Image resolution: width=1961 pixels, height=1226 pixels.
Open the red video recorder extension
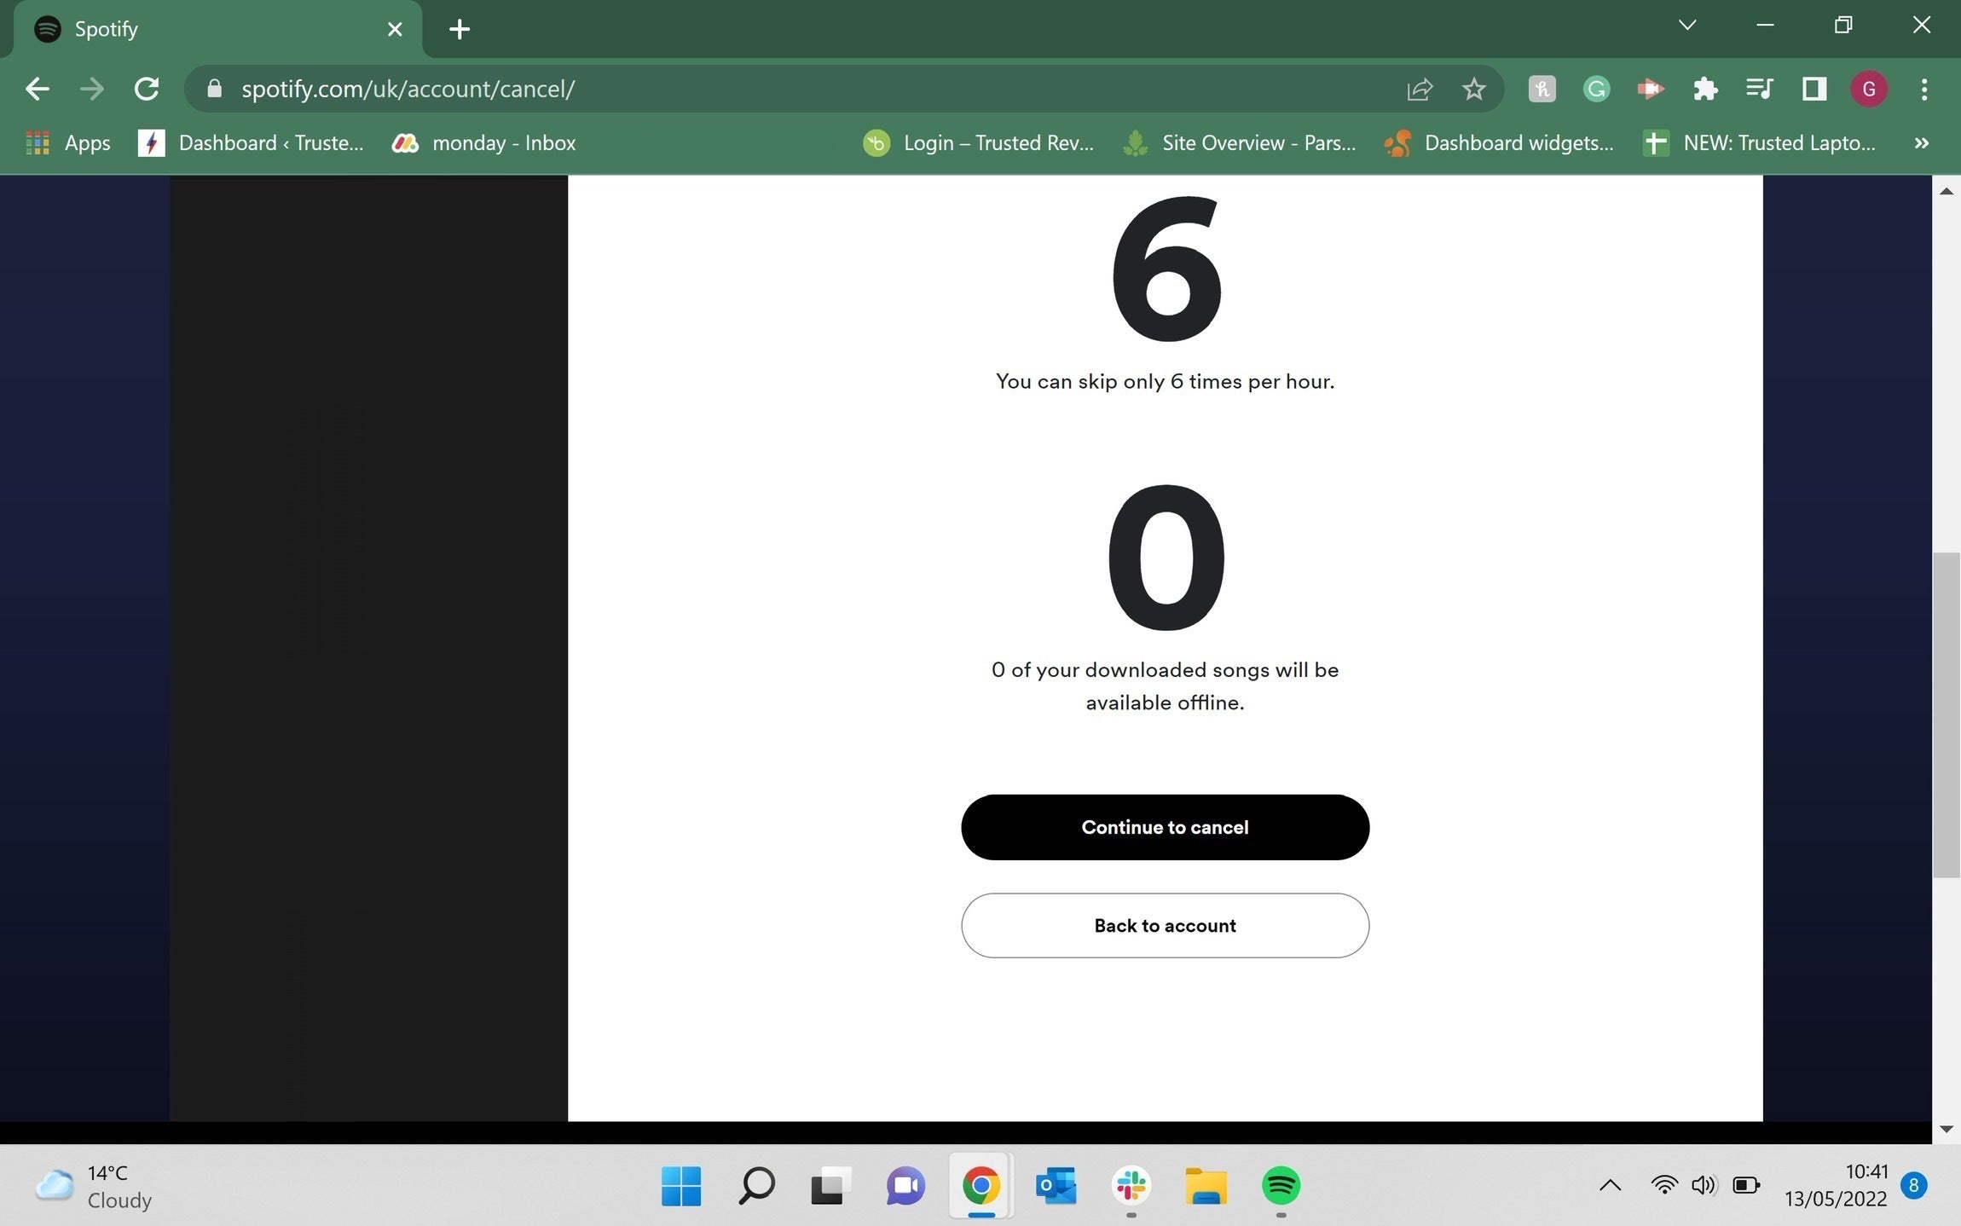click(1651, 89)
